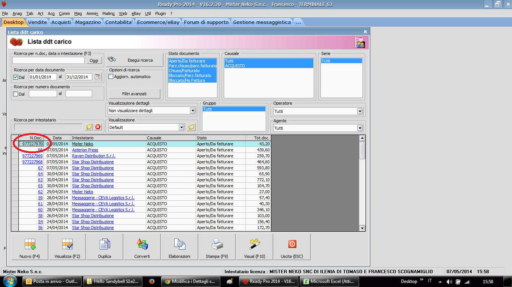512x287 pixels.
Task: Click scroll up arrow of document list
Action: pyautogui.click(x=362, y=138)
